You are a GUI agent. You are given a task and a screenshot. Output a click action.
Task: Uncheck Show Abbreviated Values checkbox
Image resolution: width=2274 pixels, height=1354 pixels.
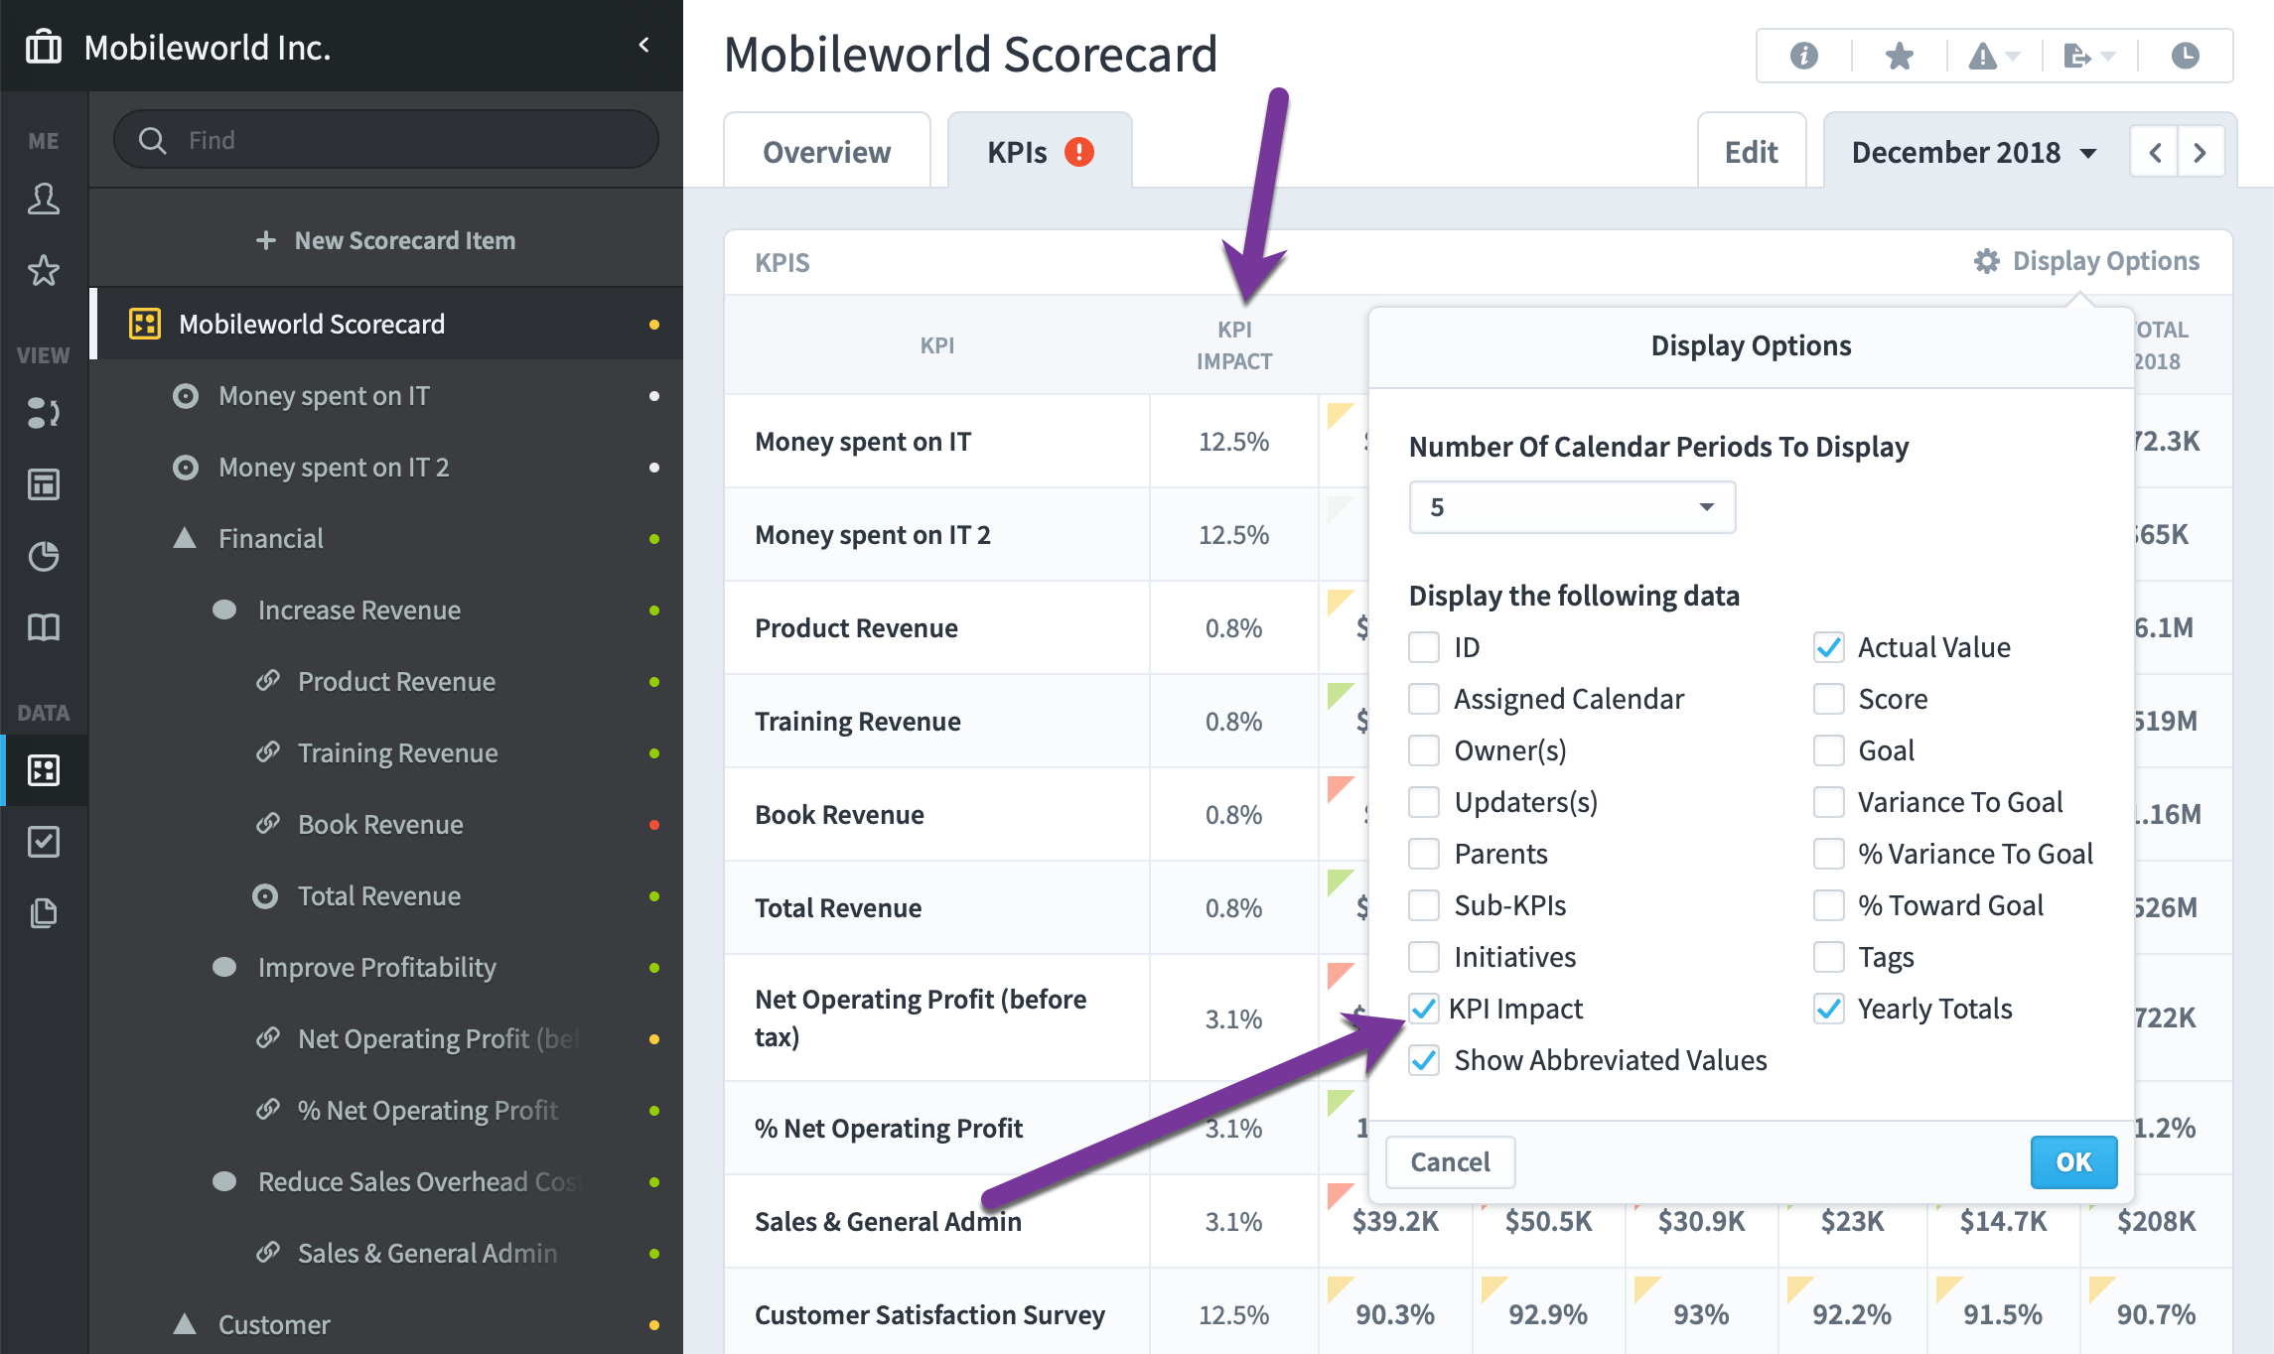(1424, 1060)
